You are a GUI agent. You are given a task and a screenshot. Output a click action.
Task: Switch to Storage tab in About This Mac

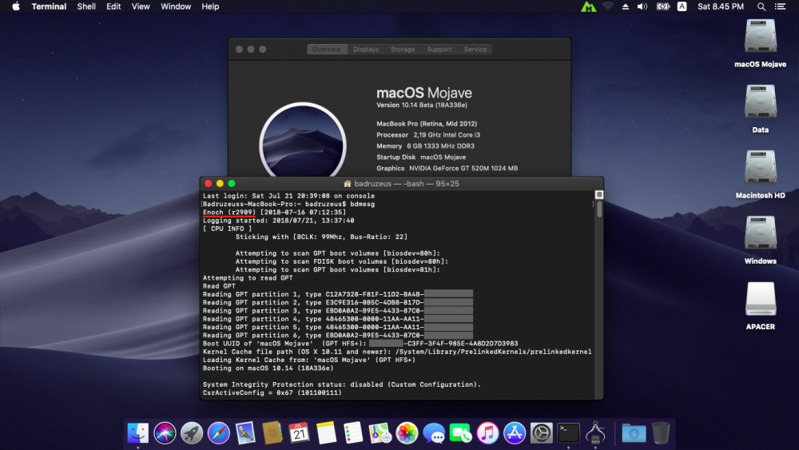click(x=403, y=50)
